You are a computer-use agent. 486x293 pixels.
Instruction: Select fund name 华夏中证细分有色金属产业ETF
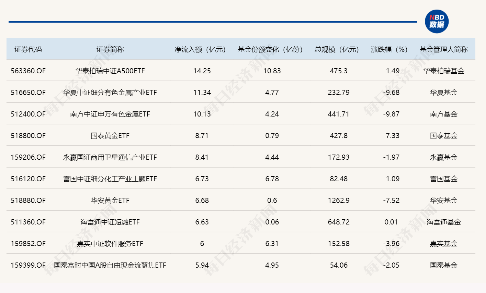(x=110, y=93)
